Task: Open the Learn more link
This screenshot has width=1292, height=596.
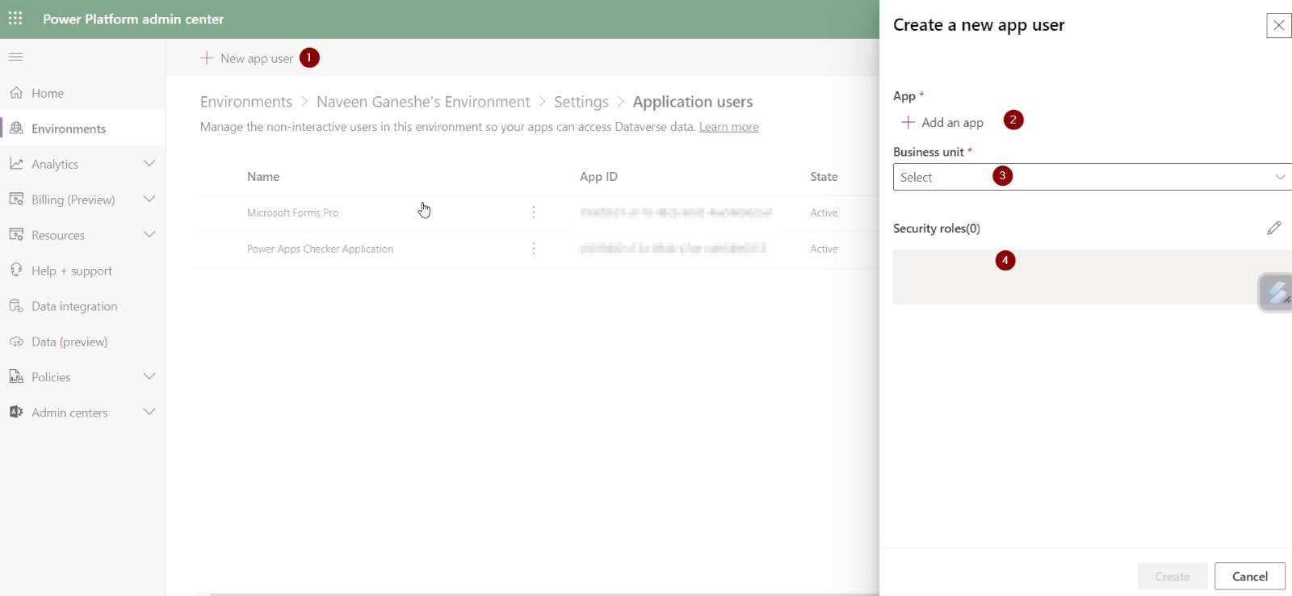Action: (729, 127)
